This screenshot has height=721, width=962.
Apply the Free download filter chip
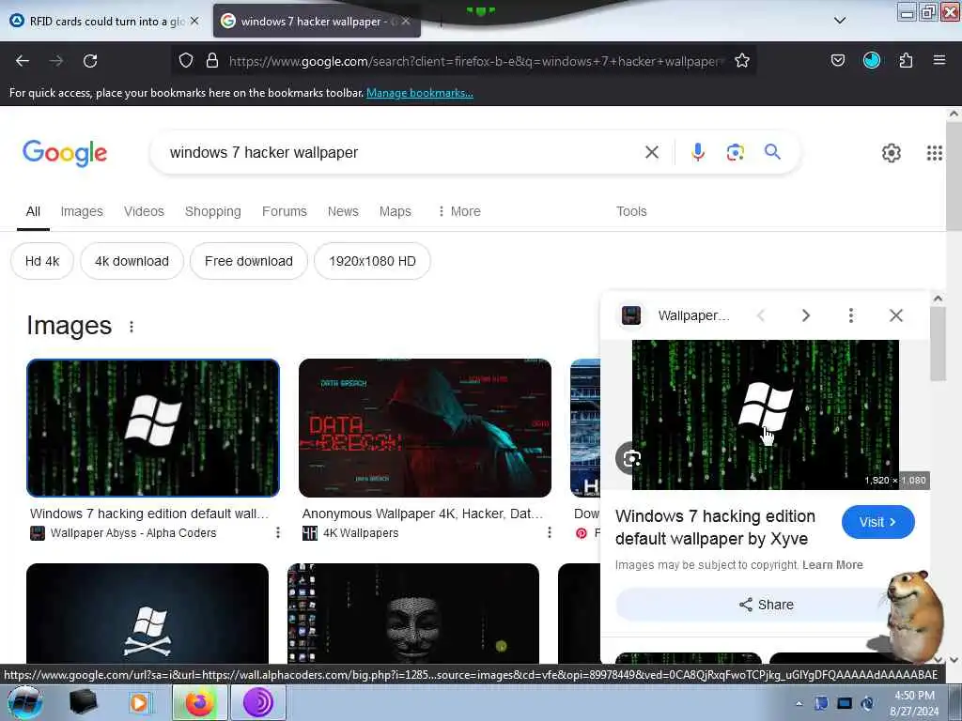tap(248, 261)
